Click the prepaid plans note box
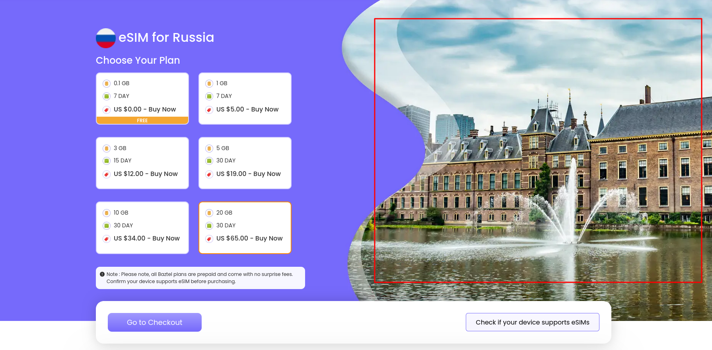 pos(200,278)
